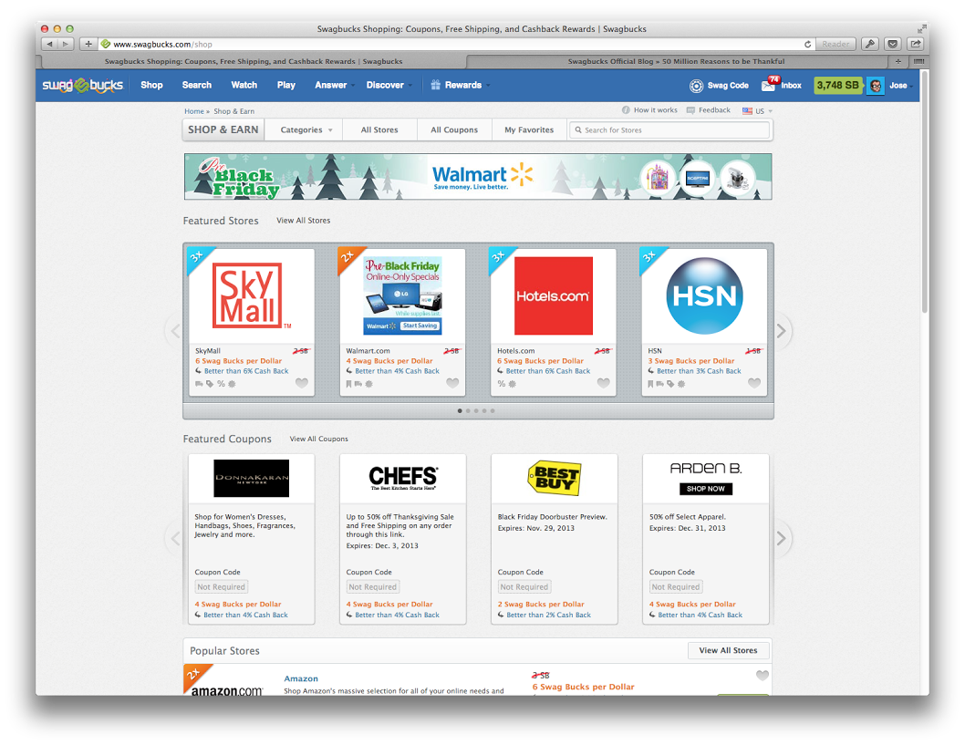The width and height of the screenshot is (965, 745).
Task: Open the Search menu item
Action: click(197, 85)
